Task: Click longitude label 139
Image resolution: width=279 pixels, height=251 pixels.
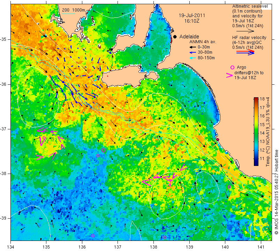Action: [x=189, y=247]
